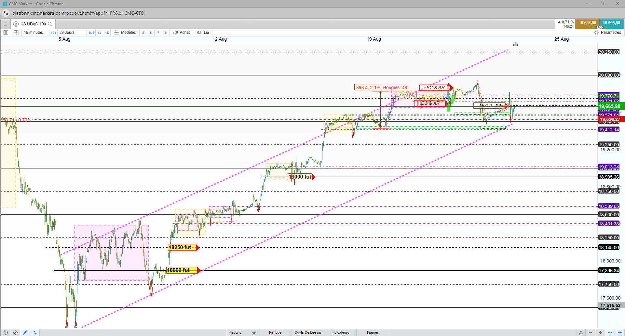Open the chart layout grid icon
625x336 pixels.
pyautogui.click(x=16, y=33)
